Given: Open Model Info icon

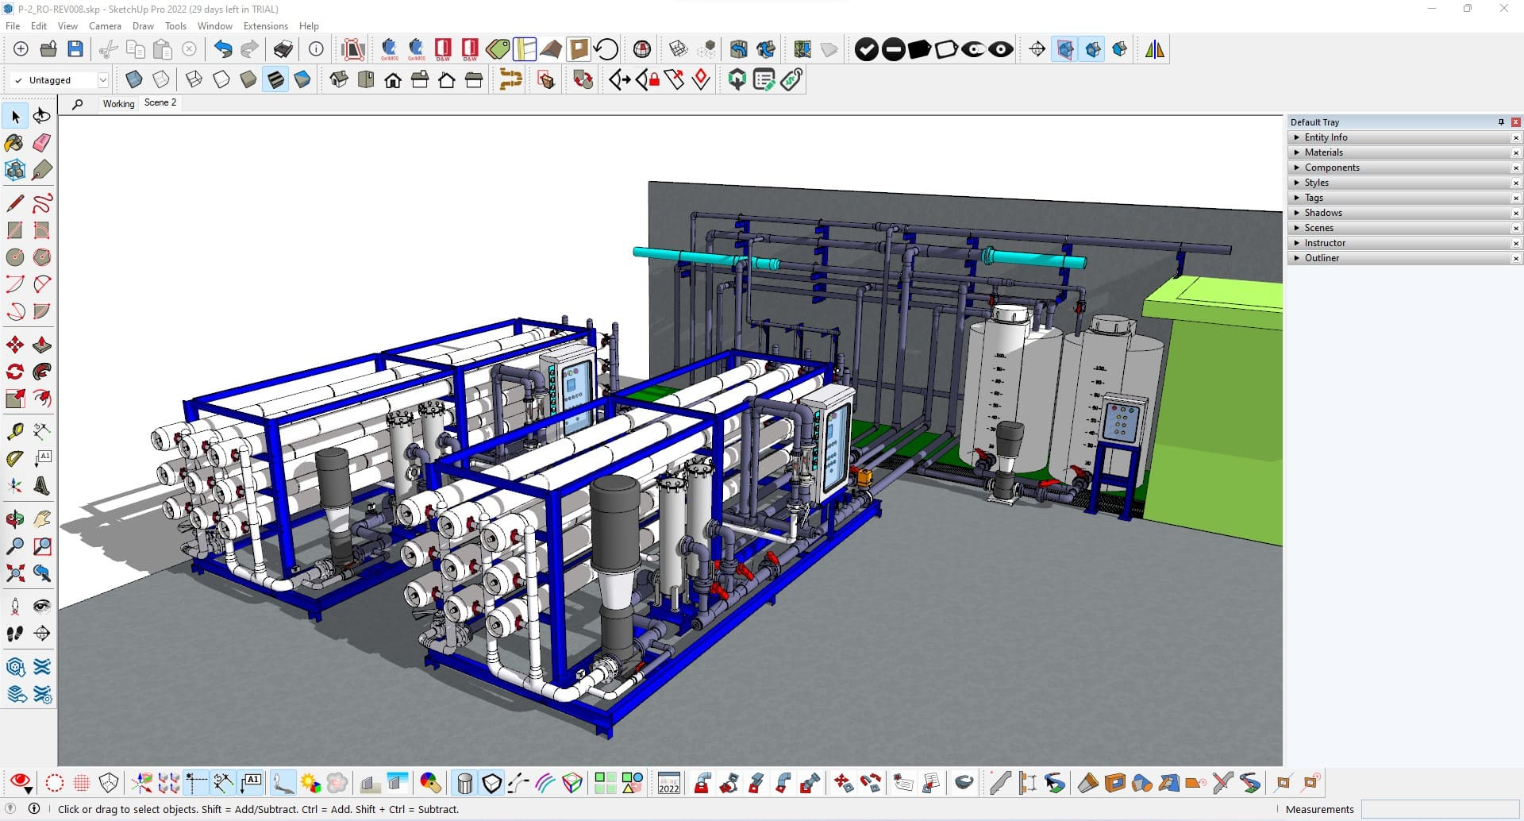Looking at the screenshot, I should point(316,49).
